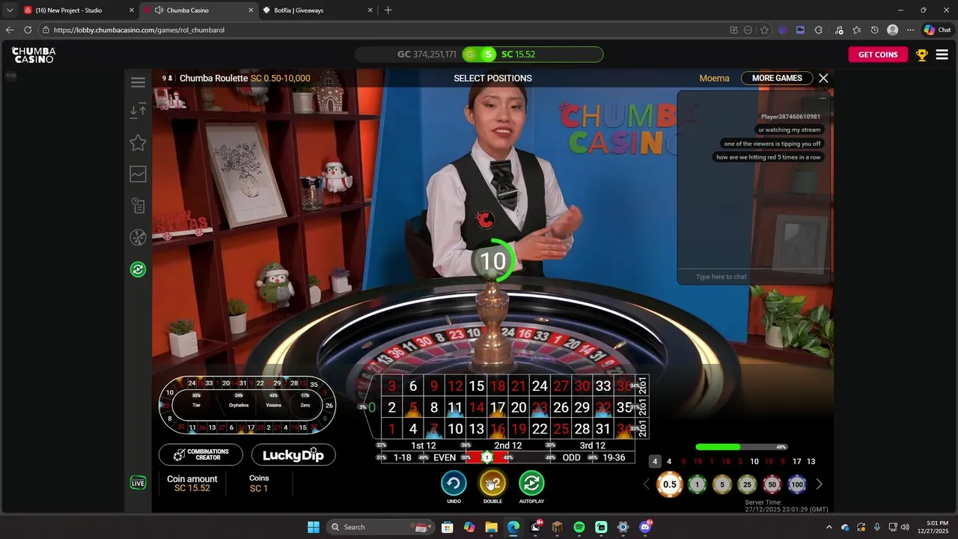Show previous chips with left arrow
The height and width of the screenshot is (539, 958).
tap(647, 484)
